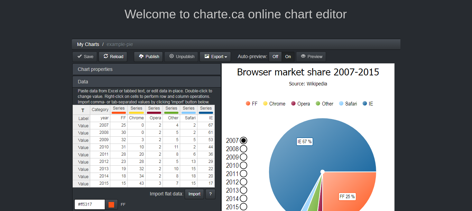Select the 2013 radio button

tap(243, 190)
